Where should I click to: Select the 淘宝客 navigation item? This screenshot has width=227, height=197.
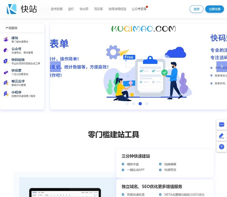(x=98, y=9)
